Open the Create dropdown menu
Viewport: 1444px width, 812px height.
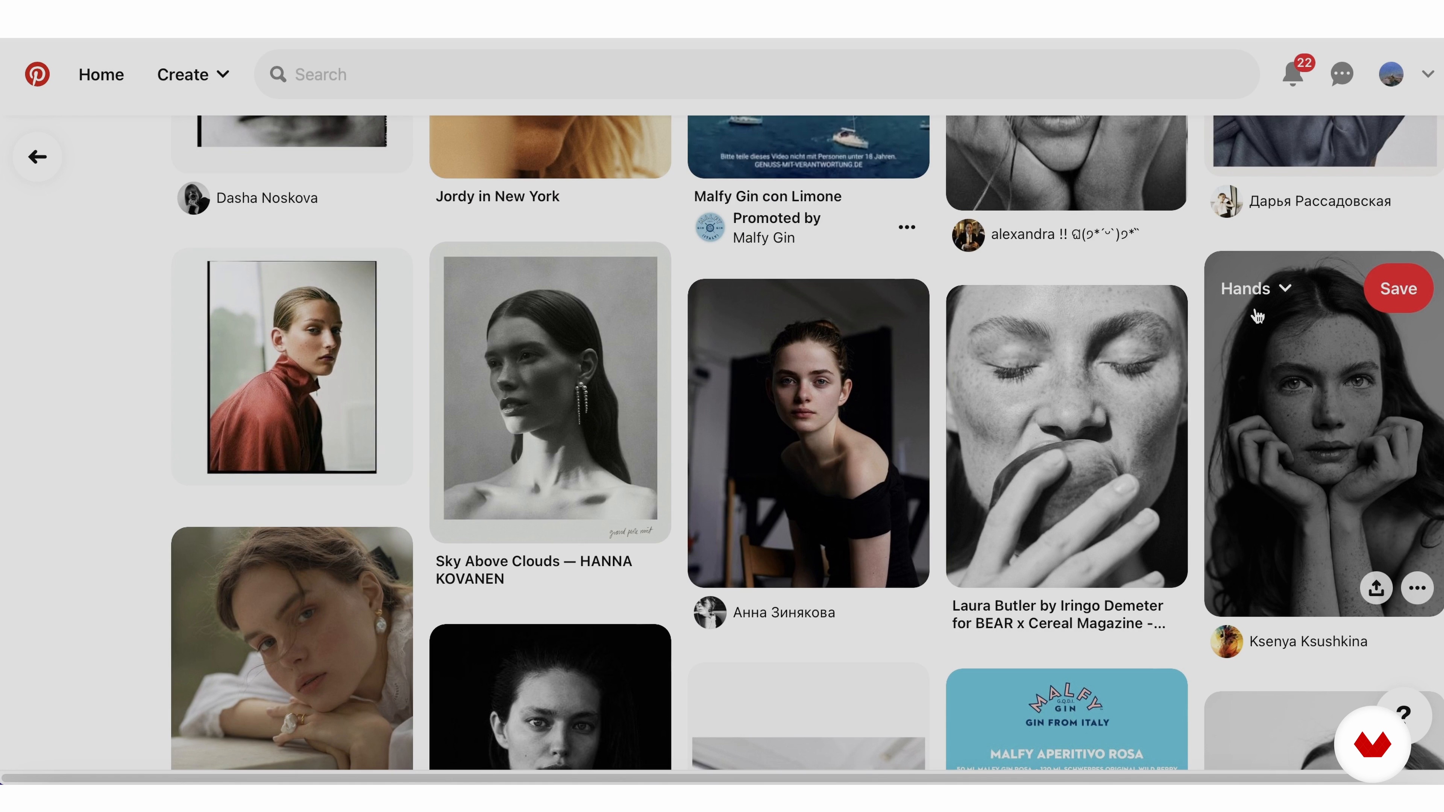coord(193,74)
